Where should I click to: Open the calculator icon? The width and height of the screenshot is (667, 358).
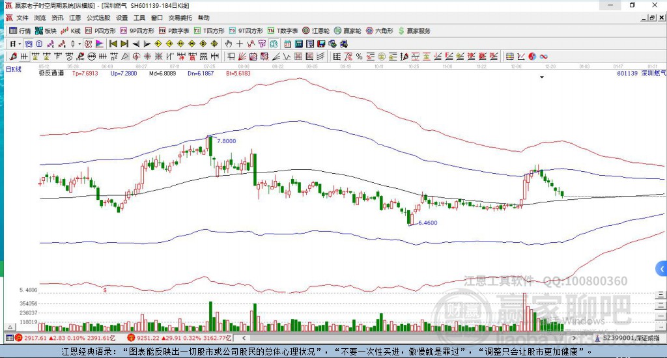click(298, 44)
